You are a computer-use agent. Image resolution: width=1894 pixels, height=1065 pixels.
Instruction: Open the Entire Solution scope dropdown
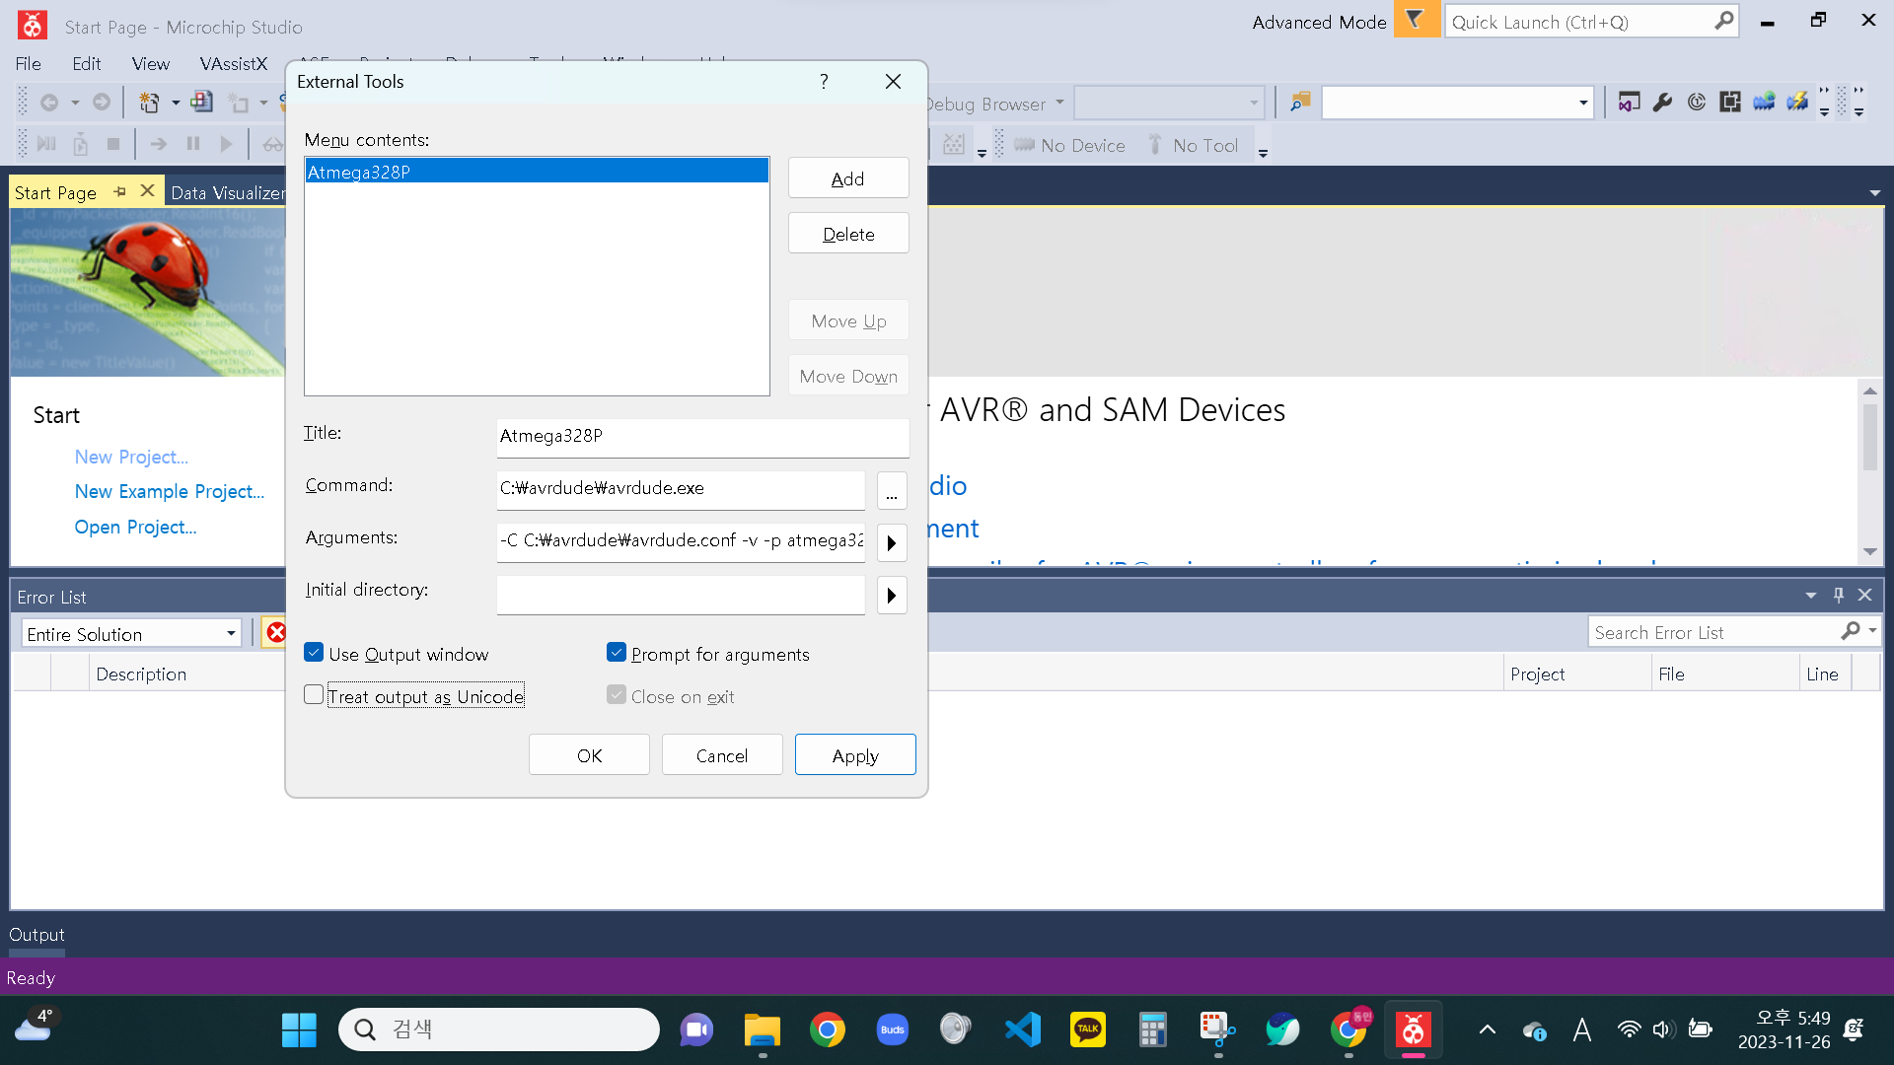click(x=231, y=633)
